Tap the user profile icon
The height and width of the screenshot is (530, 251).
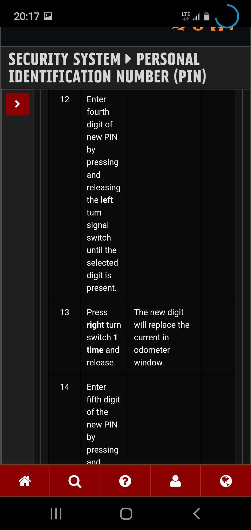(175, 481)
